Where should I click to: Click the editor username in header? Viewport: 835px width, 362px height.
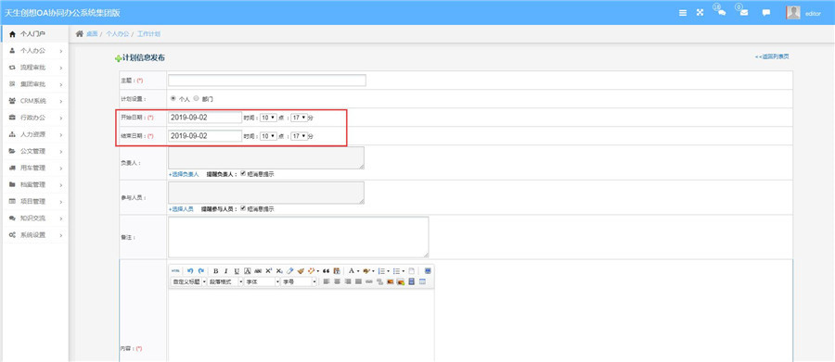[x=813, y=13]
